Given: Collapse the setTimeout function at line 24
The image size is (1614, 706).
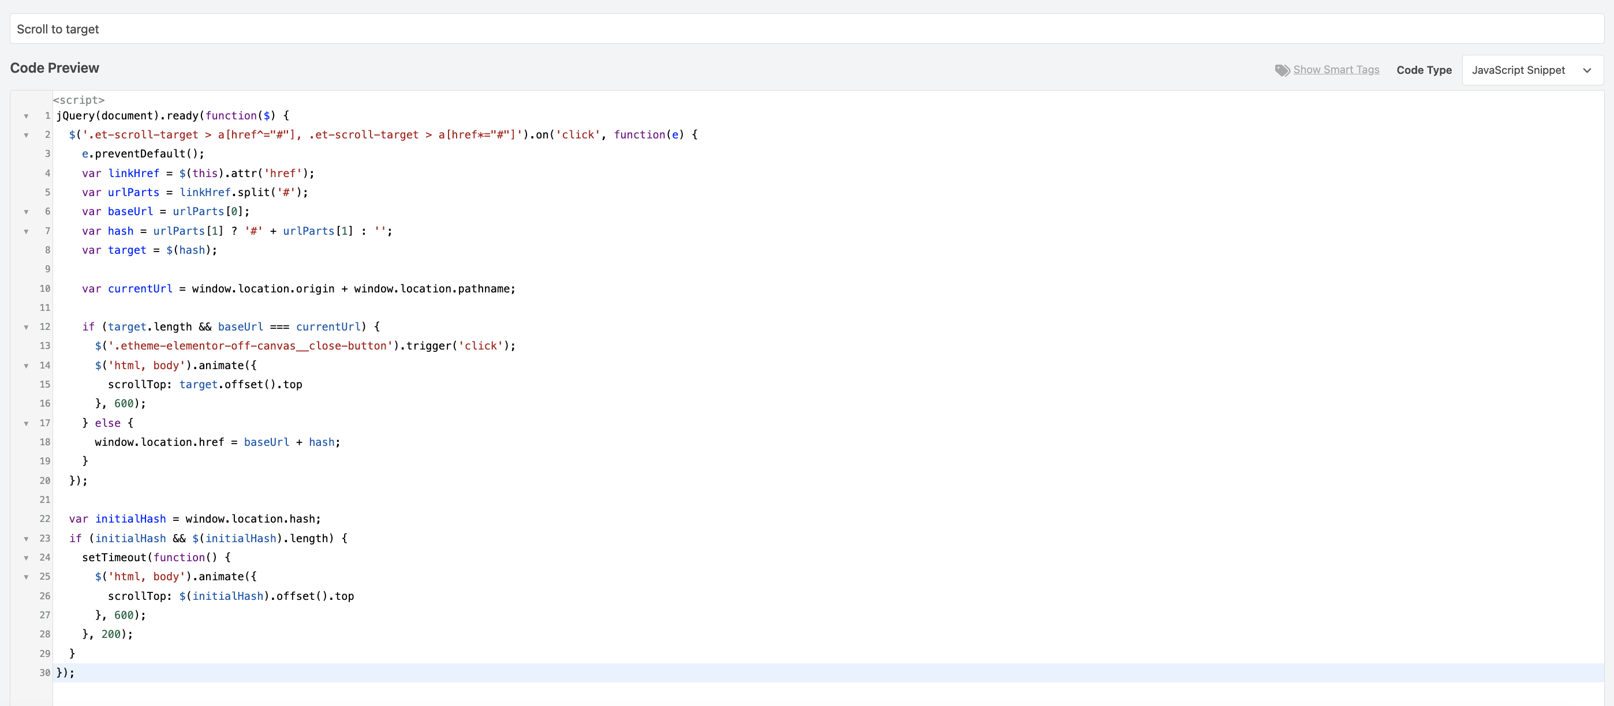Looking at the screenshot, I should [x=27, y=558].
